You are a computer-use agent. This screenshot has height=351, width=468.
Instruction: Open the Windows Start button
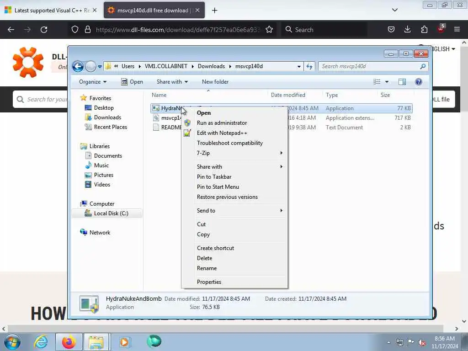tap(12, 342)
